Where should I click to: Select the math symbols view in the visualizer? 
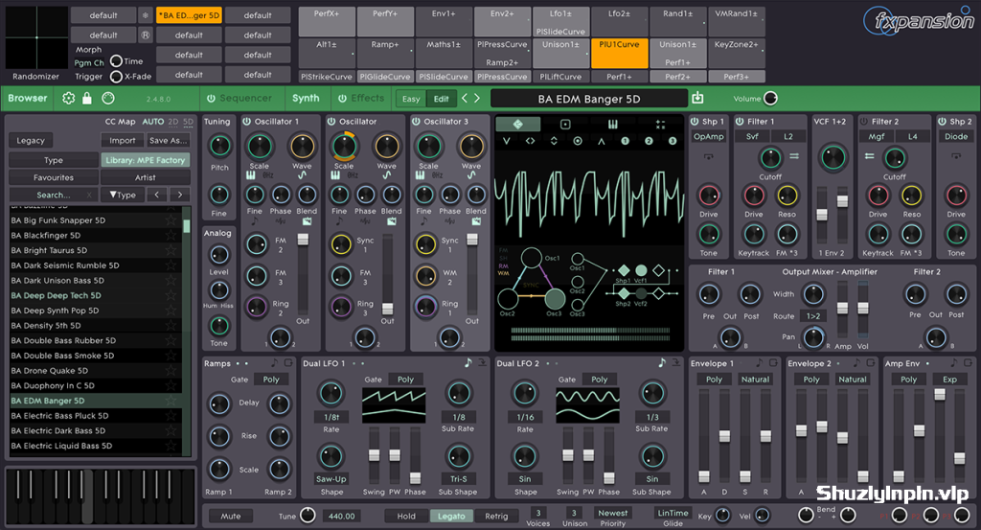(660, 124)
